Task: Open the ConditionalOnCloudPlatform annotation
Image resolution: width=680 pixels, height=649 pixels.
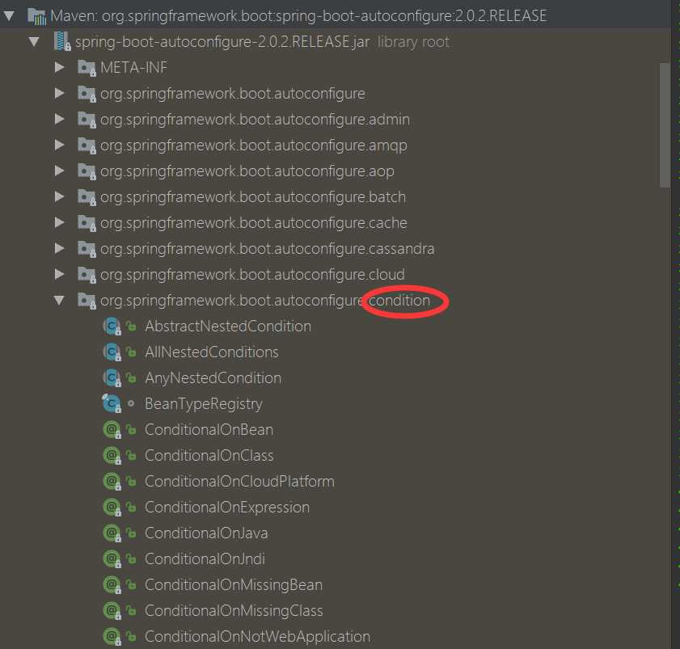Action: pyautogui.click(x=240, y=481)
